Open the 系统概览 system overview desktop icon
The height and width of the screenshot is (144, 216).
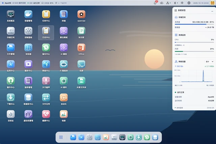click(11, 14)
